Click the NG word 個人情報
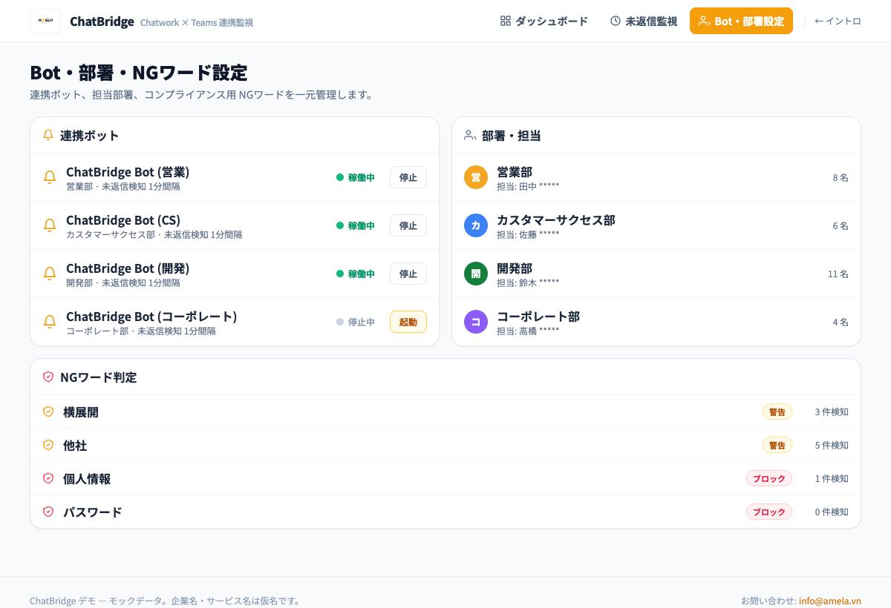 [x=87, y=478]
